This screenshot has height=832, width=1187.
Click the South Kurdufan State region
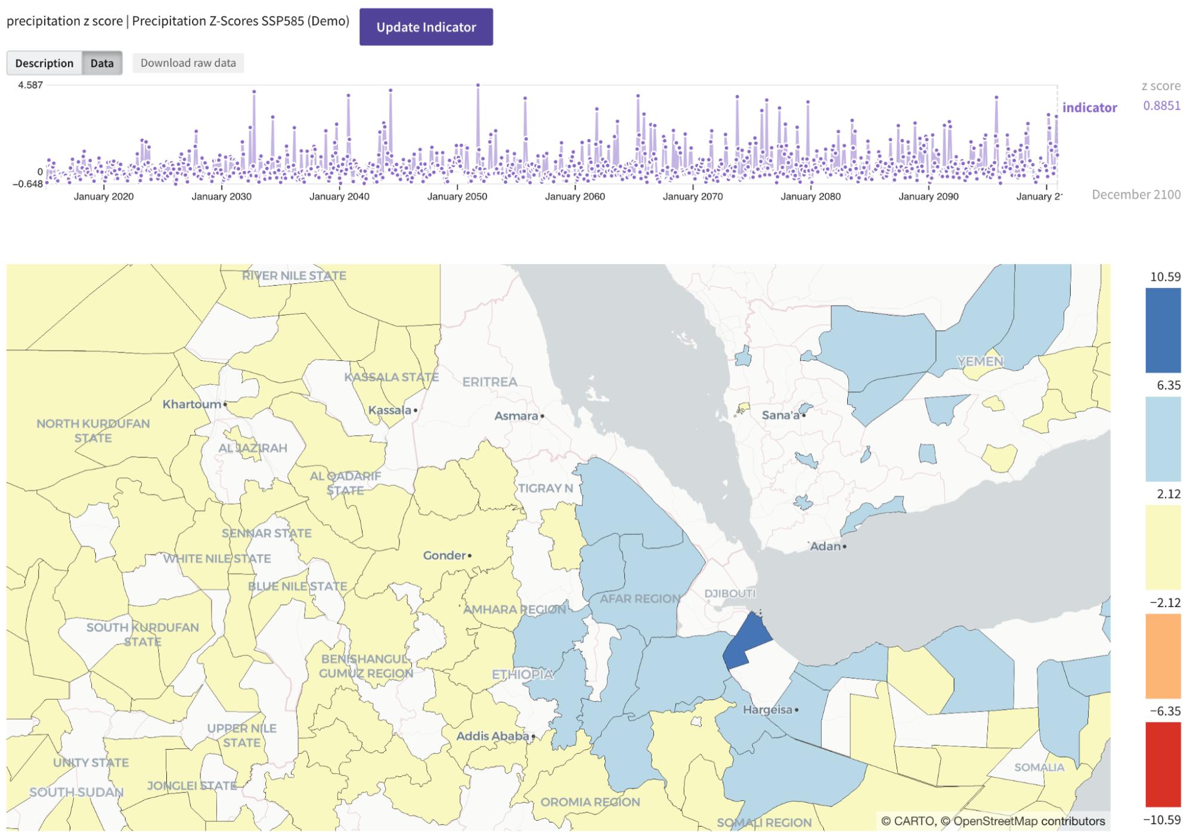tap(142, 635)
